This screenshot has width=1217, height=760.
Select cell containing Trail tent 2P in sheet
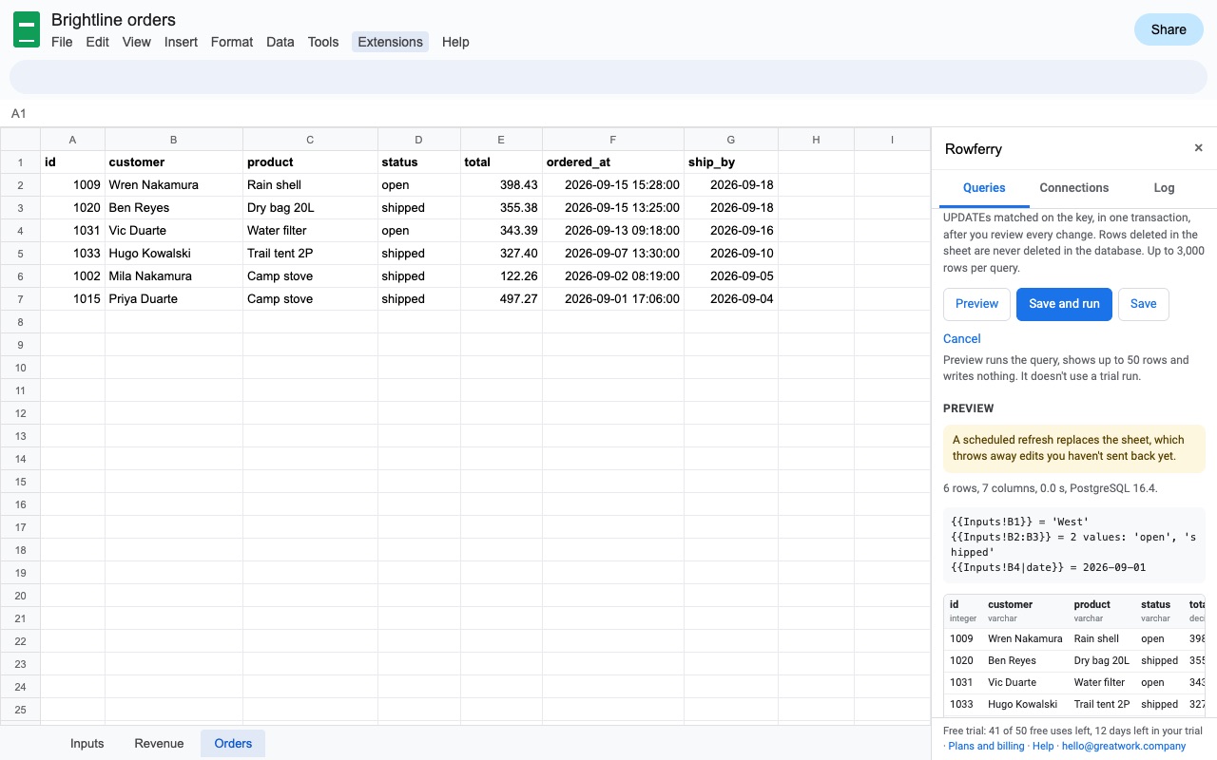click(310, 254)
